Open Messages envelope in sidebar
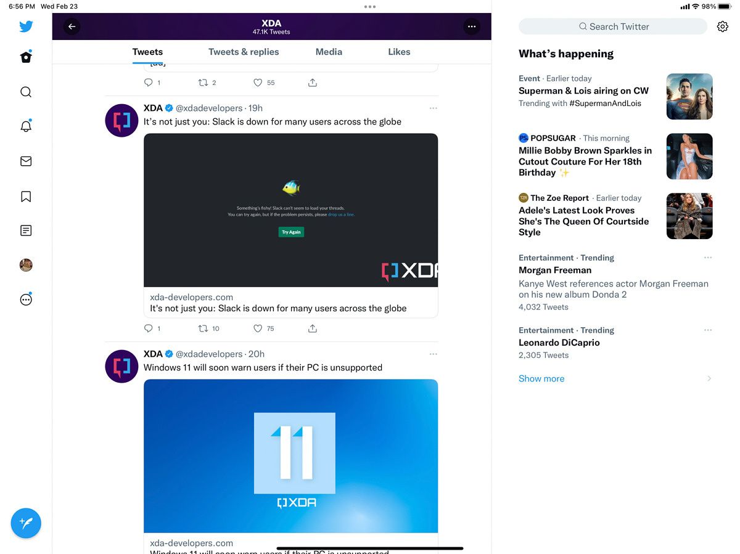 tap(26, 161)
